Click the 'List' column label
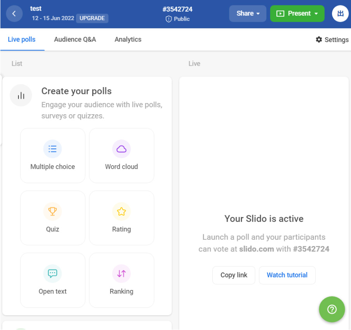 coord(17,64)
